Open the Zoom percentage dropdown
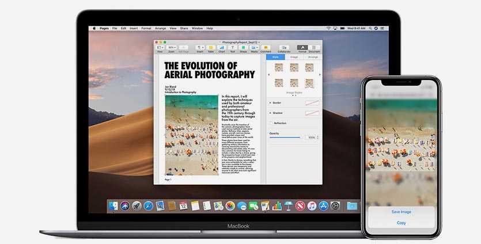481x244 pixels. [x=172, y=48]
